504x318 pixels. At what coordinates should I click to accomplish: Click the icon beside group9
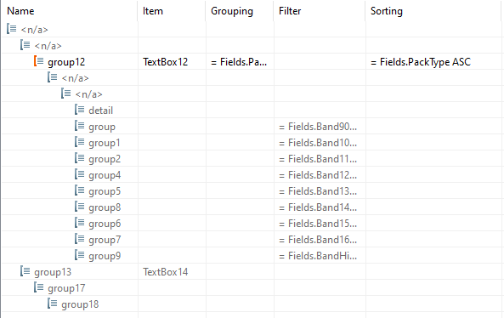[79, 255]
